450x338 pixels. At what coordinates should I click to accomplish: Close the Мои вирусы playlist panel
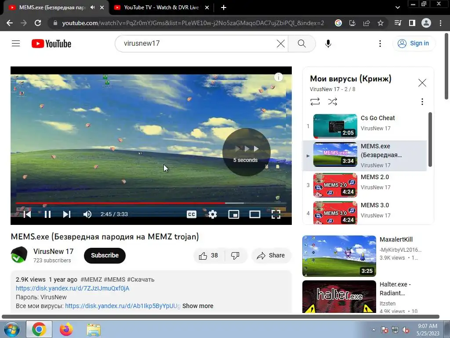tap(422, 83)
